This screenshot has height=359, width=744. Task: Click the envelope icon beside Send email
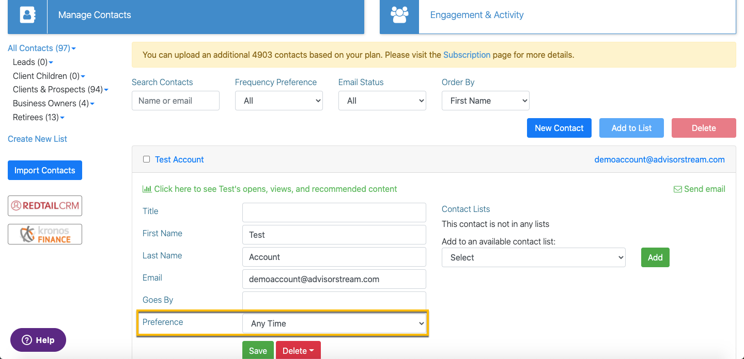tap(678, 189)
